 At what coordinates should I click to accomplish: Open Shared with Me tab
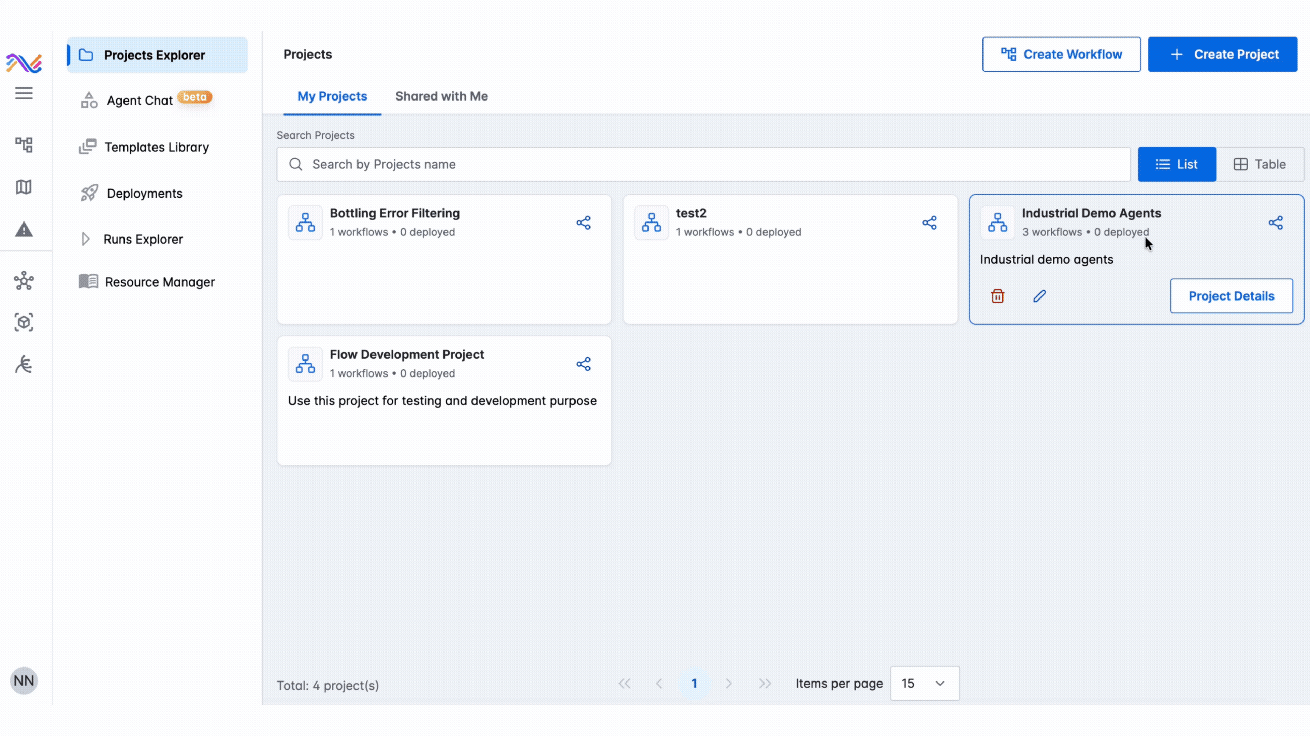coord(441,96)
